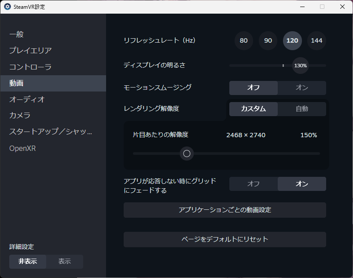Click the リフレッシュレート (Hz) label
This screenshot has height=278, width=353.
tap(160, 40)
